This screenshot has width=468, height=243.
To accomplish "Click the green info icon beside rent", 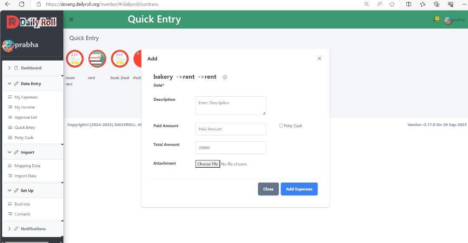I will click(225, 77).
